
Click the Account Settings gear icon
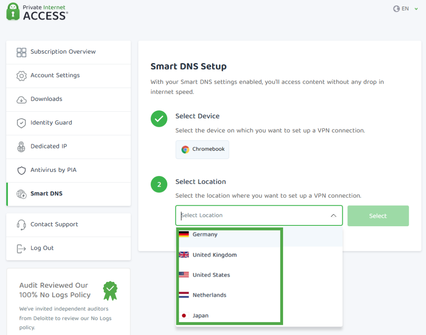click(21, 76)
